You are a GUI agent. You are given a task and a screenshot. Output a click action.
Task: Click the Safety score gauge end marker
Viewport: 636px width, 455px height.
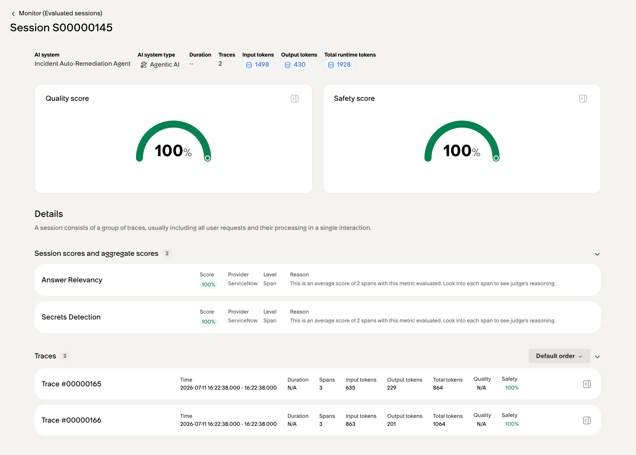click(x=496, y=158)
